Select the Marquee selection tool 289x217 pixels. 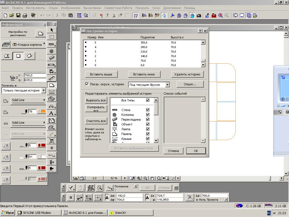[x=52, y=37]
